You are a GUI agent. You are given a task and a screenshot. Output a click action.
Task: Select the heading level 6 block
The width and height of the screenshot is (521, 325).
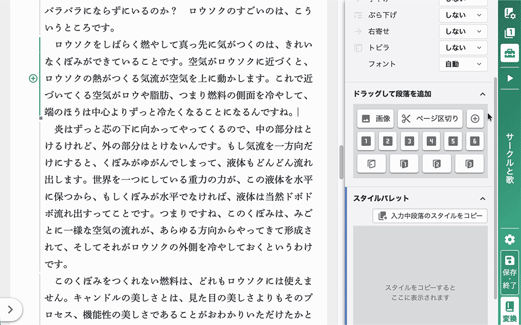pyautogui.click(x=475, y=141)
